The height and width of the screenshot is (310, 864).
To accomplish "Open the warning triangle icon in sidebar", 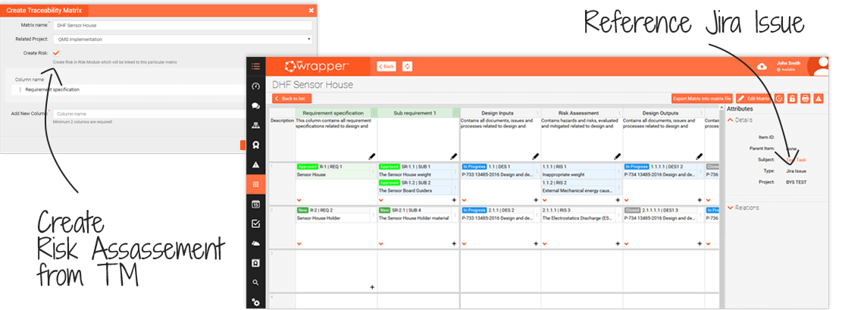I will pos(255,164).
